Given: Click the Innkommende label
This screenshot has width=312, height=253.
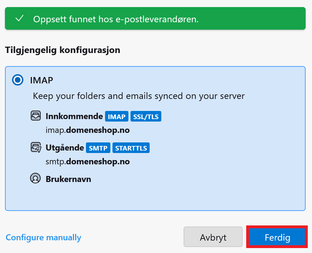Looking at the screenshot, I should [x=74, y=116].
